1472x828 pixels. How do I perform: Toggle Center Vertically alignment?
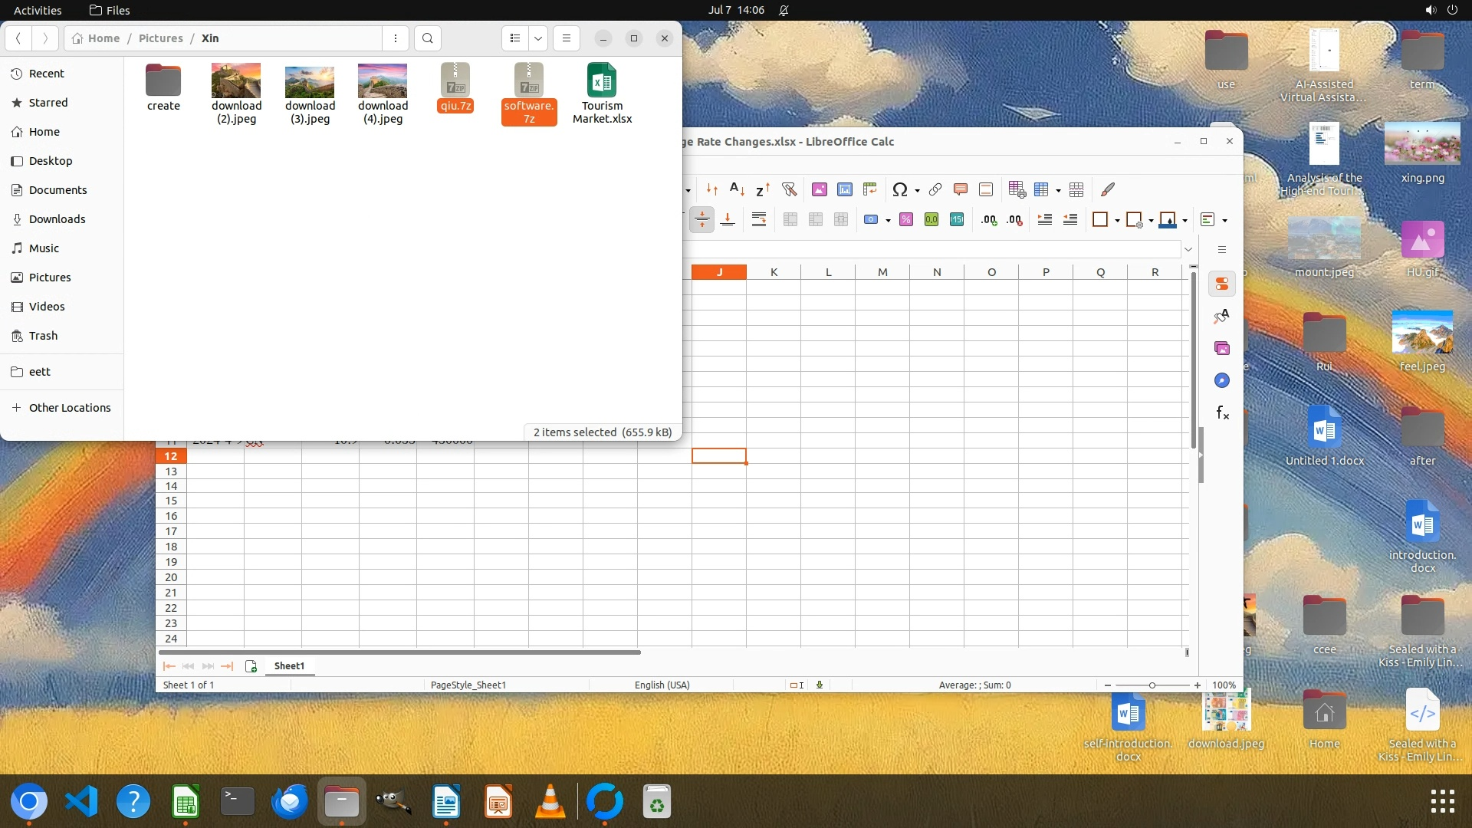tap(701, 220)
